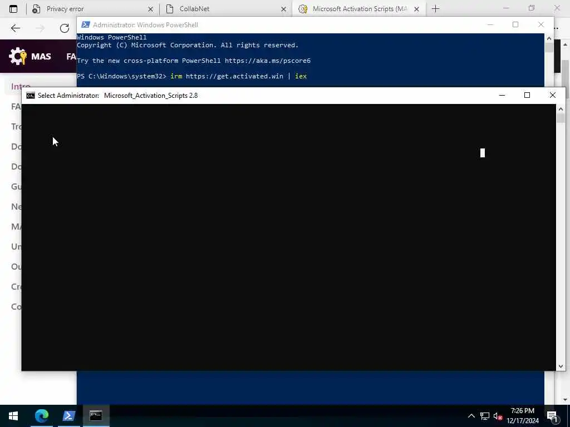570x427 pixels.
Task: Click the PowerShell window title icon
Action: tap(85, 24)
